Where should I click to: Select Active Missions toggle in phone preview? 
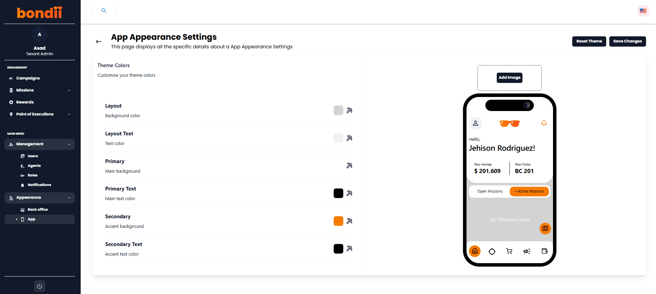click(x=529, y=191)
